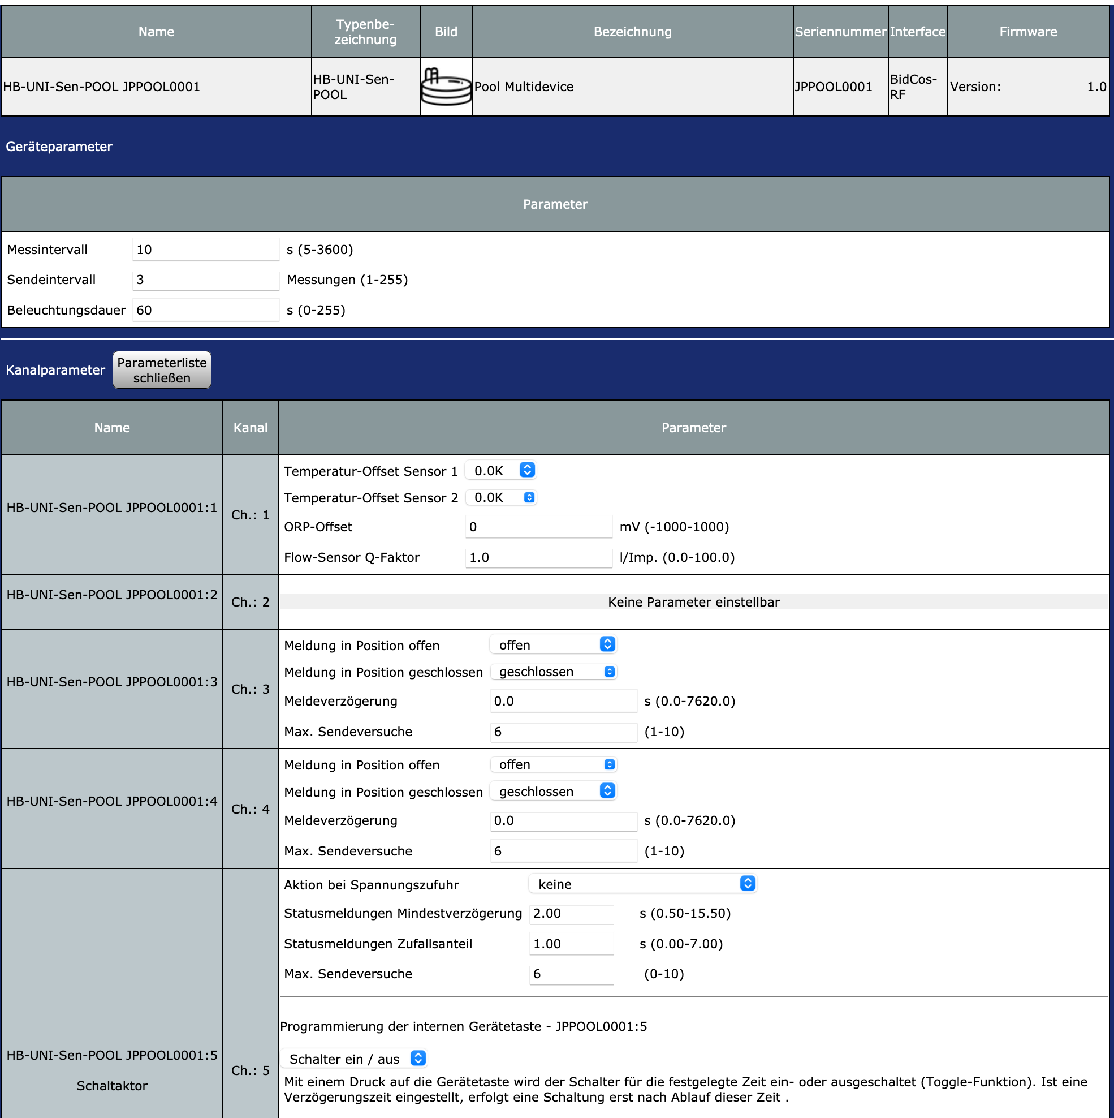Click channel 3 Meldeverzögerung input field
The height and width of the screenshot is (1118, 1114).
(563, 701)
